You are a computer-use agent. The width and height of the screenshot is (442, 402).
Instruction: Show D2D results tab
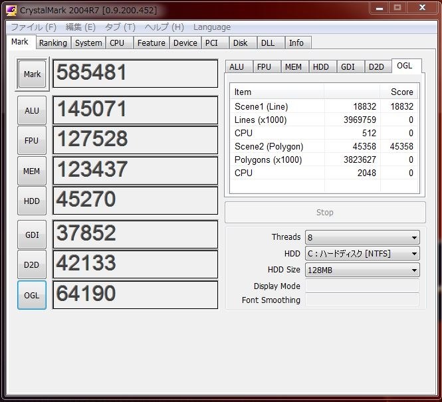tap(378, 66)
